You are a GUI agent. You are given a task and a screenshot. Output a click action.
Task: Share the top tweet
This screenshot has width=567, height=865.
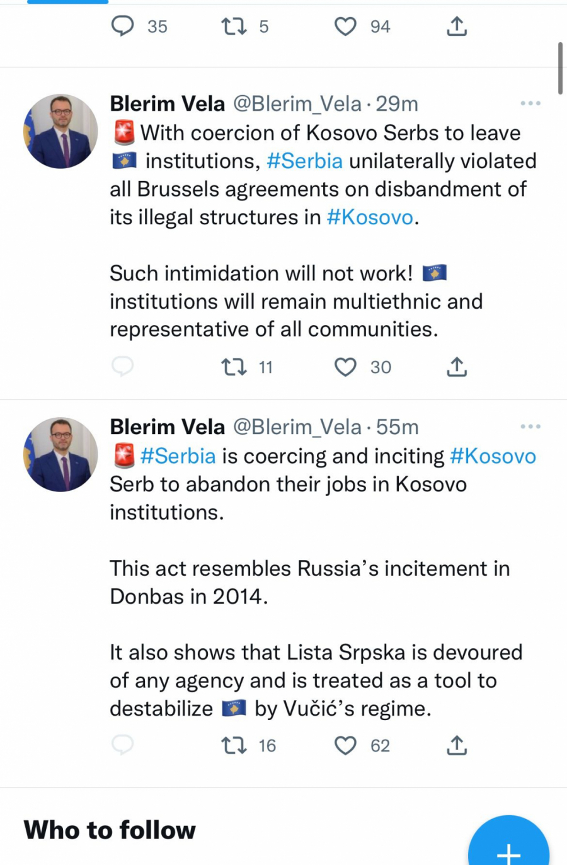pos(457,26)
